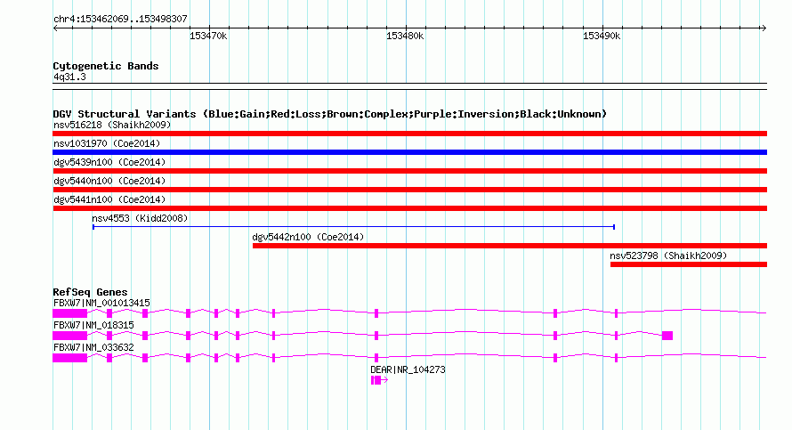Click the thin blue nsv4553 span line

tap(353, 227)
